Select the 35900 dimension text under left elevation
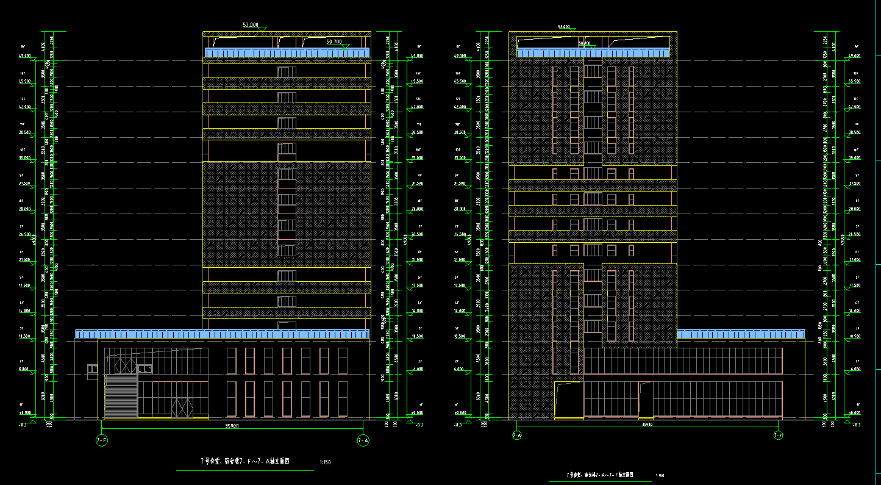This screenshot has height=485, width=881. 232,425
